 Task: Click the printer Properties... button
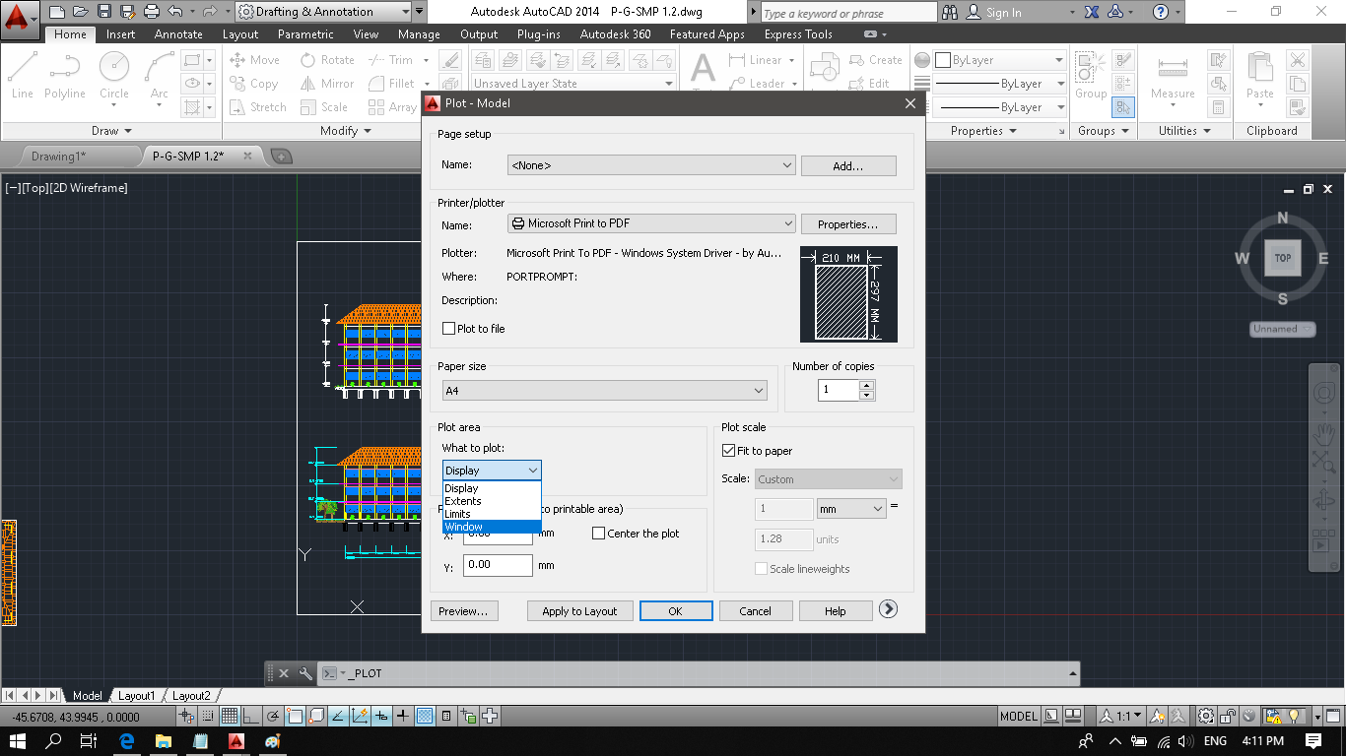pyautogui.click(x=848, y=224)
